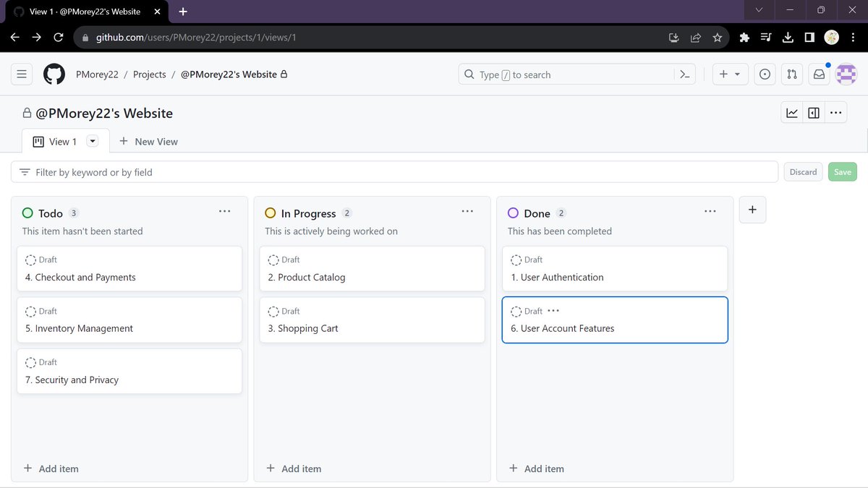The width and height of the screenshot is (868, 488).
Task: Open Done column options menu
Action: (x=710, y=211)
